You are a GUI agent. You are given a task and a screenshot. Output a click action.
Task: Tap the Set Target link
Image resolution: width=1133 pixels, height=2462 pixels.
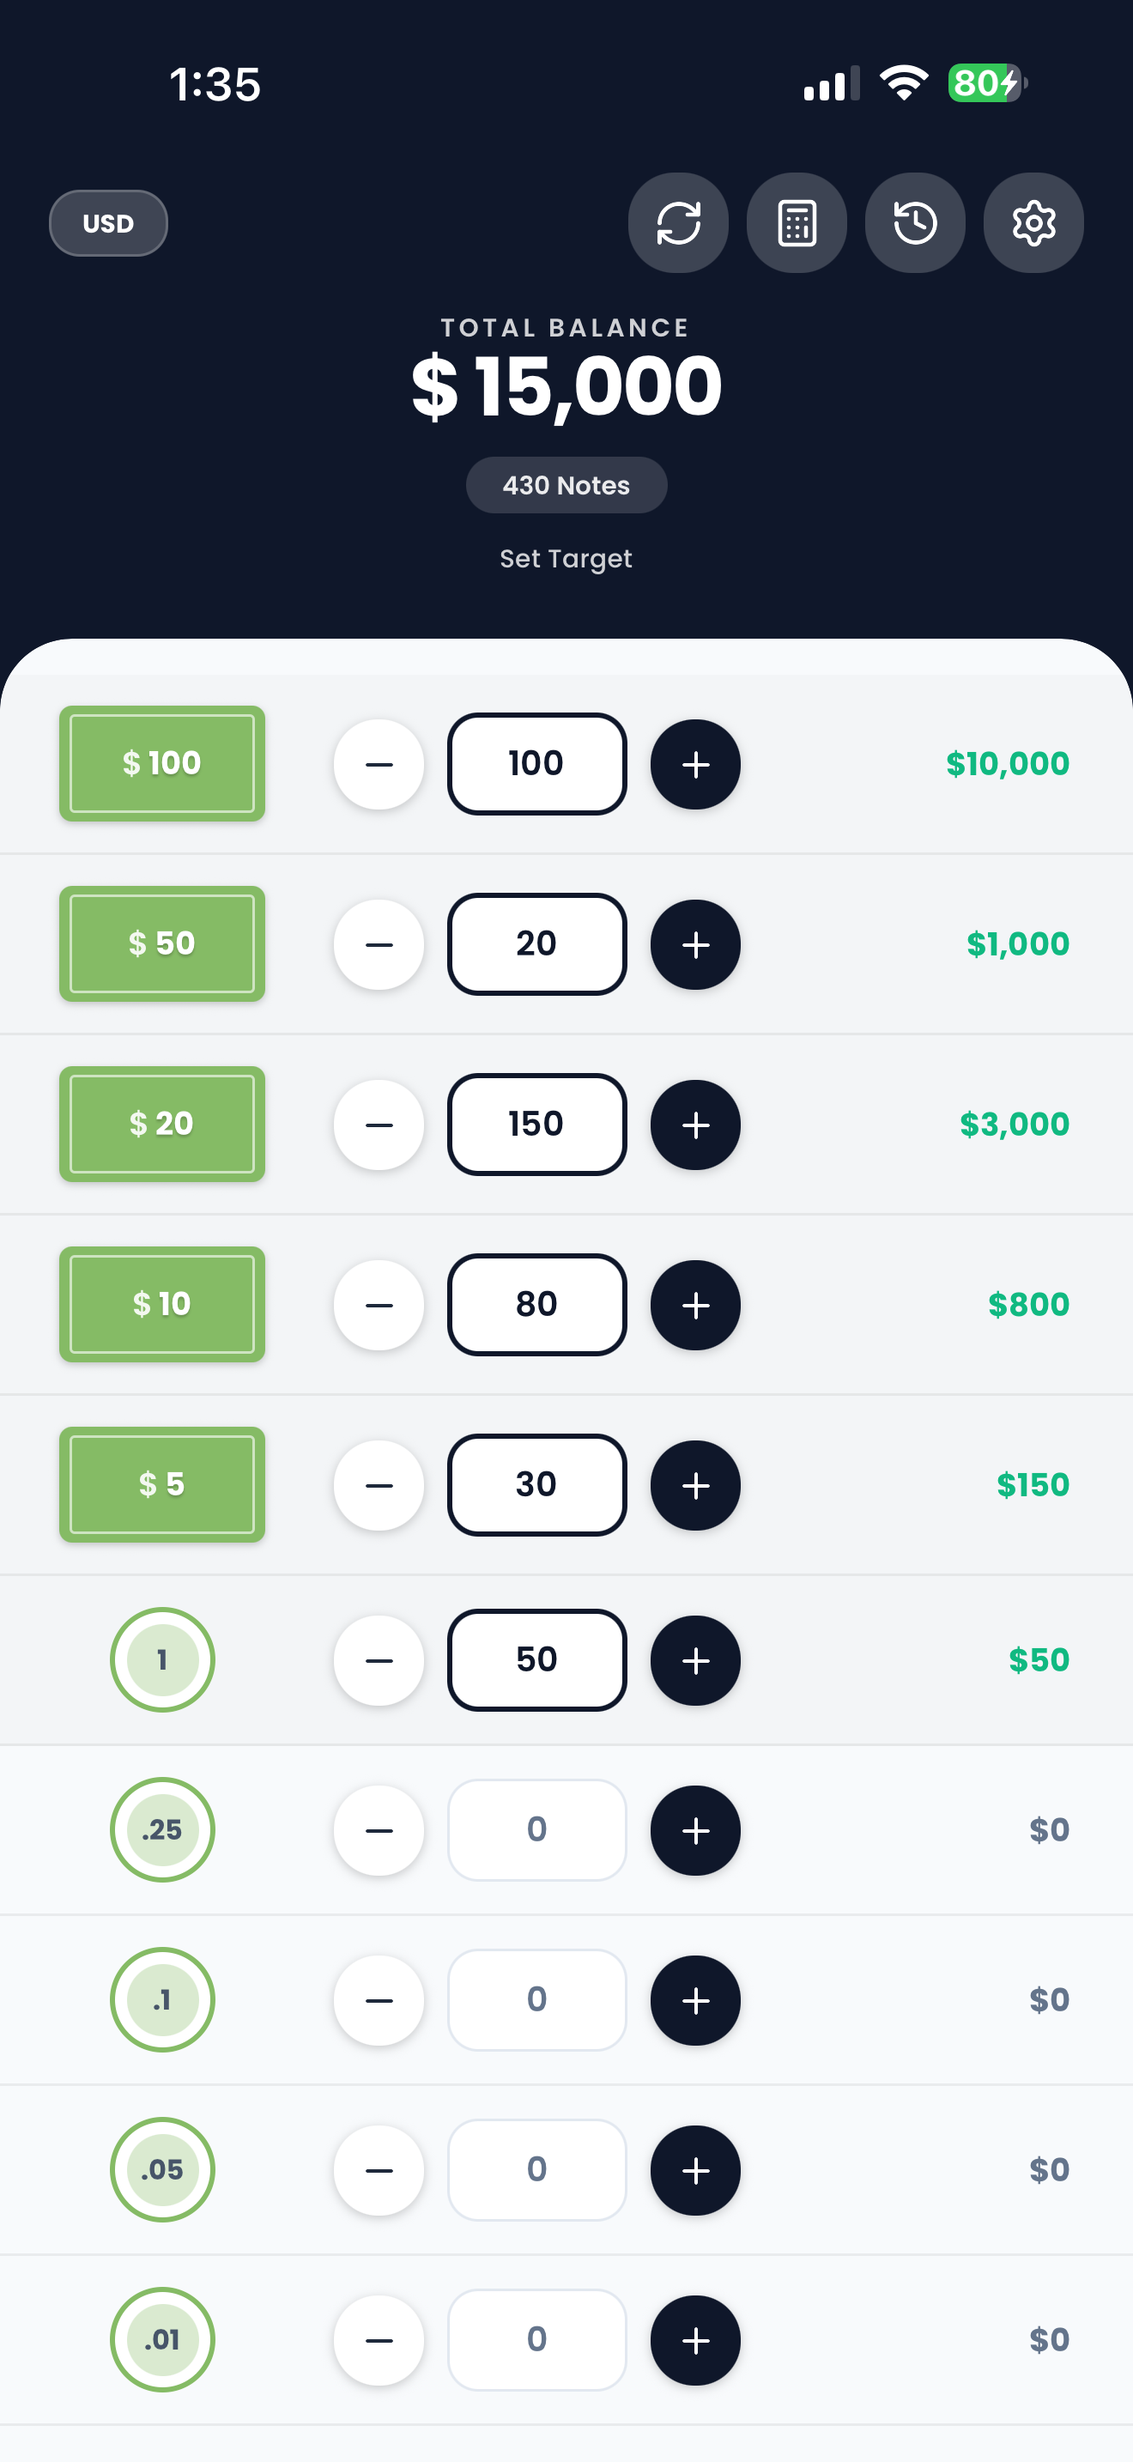point(566,558)
